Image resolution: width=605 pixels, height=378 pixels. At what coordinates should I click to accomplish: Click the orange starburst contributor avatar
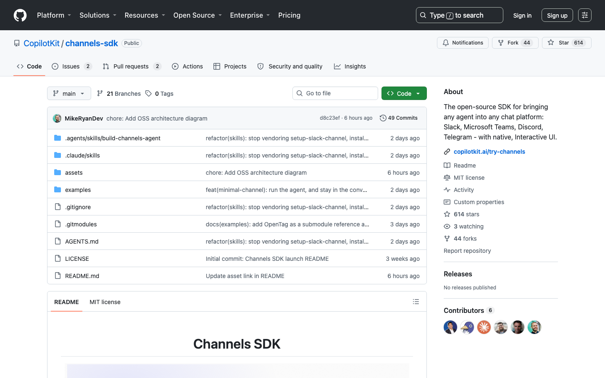point(484,327)
